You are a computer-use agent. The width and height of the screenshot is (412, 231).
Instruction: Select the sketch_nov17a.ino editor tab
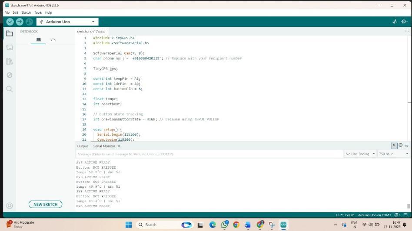pos(91,32)
